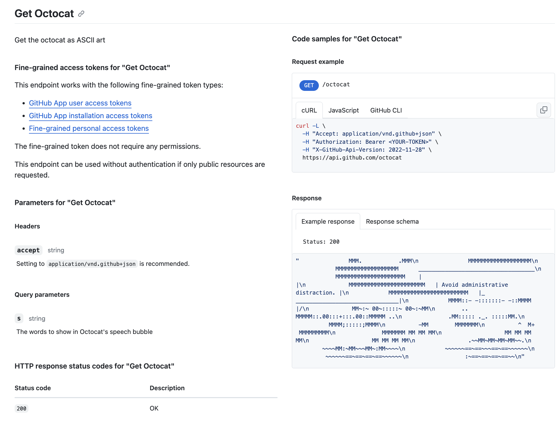Screen dimensions: 560x422
Task: Follow Fine-grained personal access tokens link
Action: click(x=89, y=128)
